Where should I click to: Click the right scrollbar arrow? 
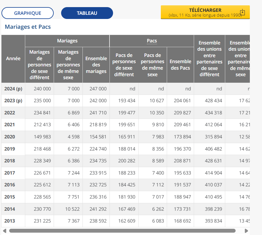[246, 231]
